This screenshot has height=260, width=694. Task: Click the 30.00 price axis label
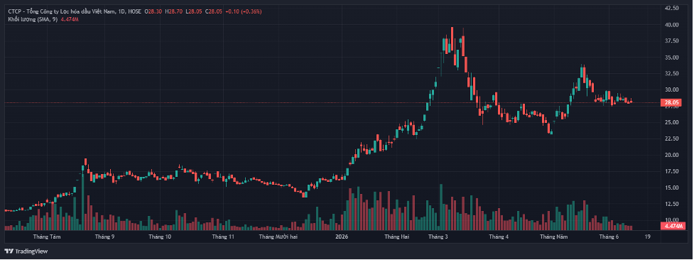pyautogui.click(x=672, y=90)
